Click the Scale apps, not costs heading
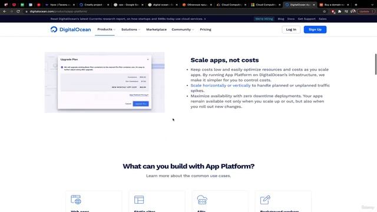The image size is (377, 212). click(x=224, y=60)
